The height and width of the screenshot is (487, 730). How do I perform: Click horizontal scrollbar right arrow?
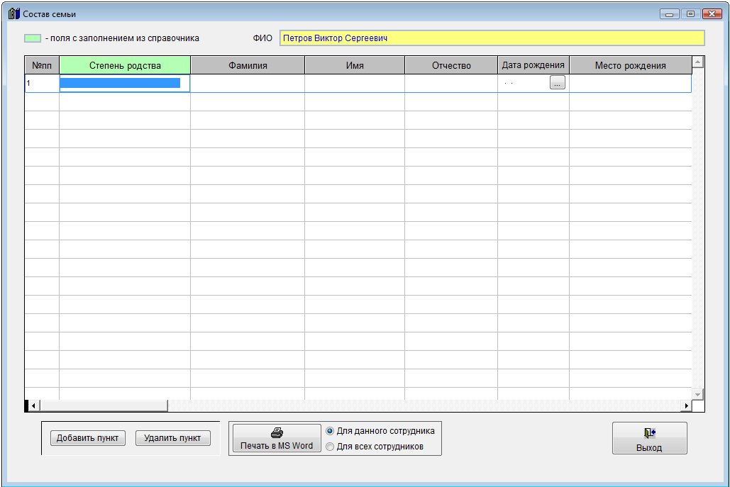(686, 405)
